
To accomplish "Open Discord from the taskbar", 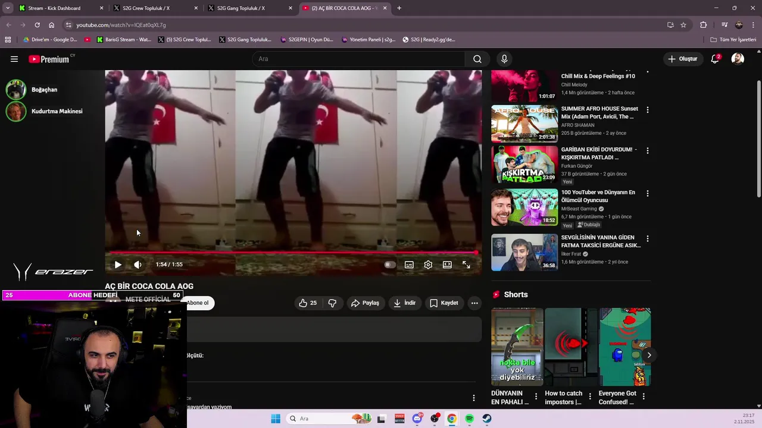I will tap(417, 418).
